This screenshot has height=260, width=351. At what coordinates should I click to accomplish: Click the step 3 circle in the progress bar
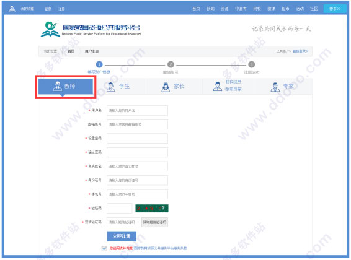pos(252,64)
